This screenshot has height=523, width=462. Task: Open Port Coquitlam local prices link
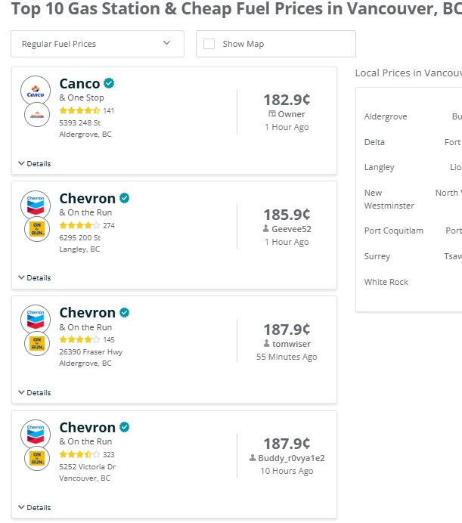tap(393, 231)
